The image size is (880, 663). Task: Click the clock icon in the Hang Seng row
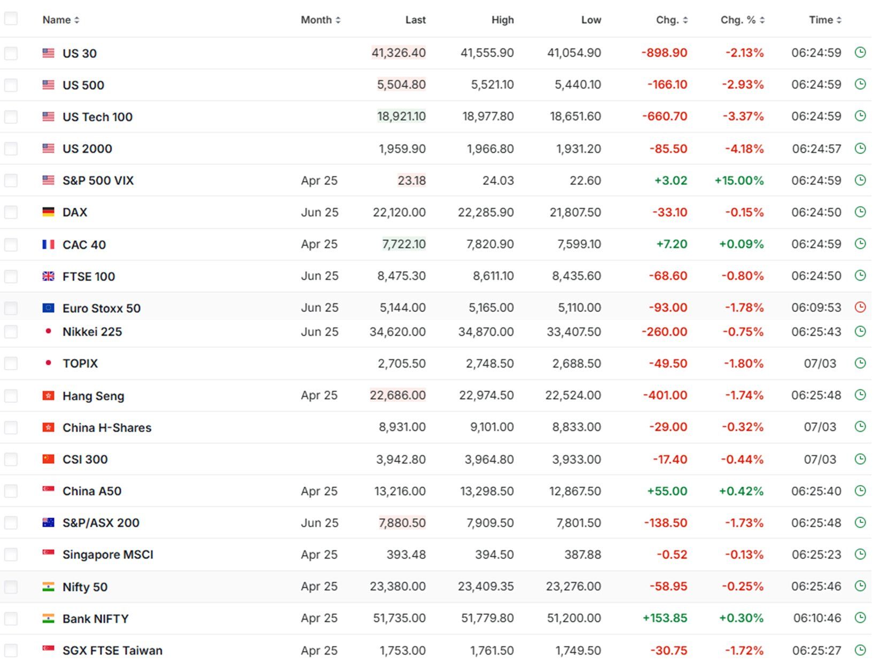pos(860,395)
